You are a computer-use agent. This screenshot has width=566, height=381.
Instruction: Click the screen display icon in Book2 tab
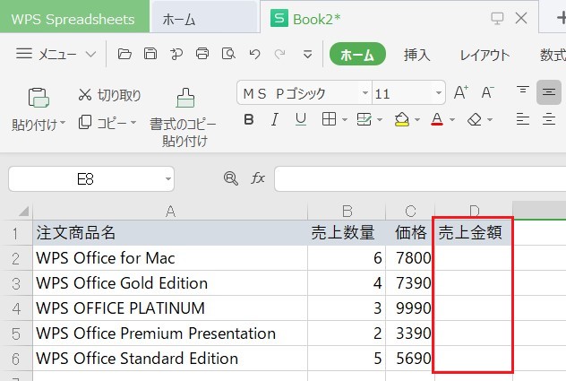tap(497, 18)
